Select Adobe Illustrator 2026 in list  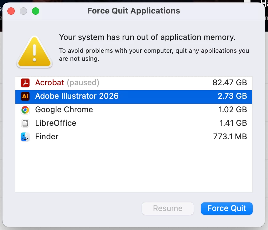[134, 97]
